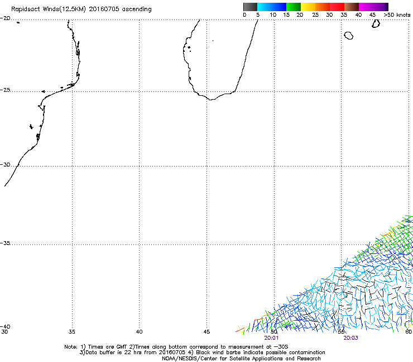Click the '45' label under the color bar

point(372,15)
